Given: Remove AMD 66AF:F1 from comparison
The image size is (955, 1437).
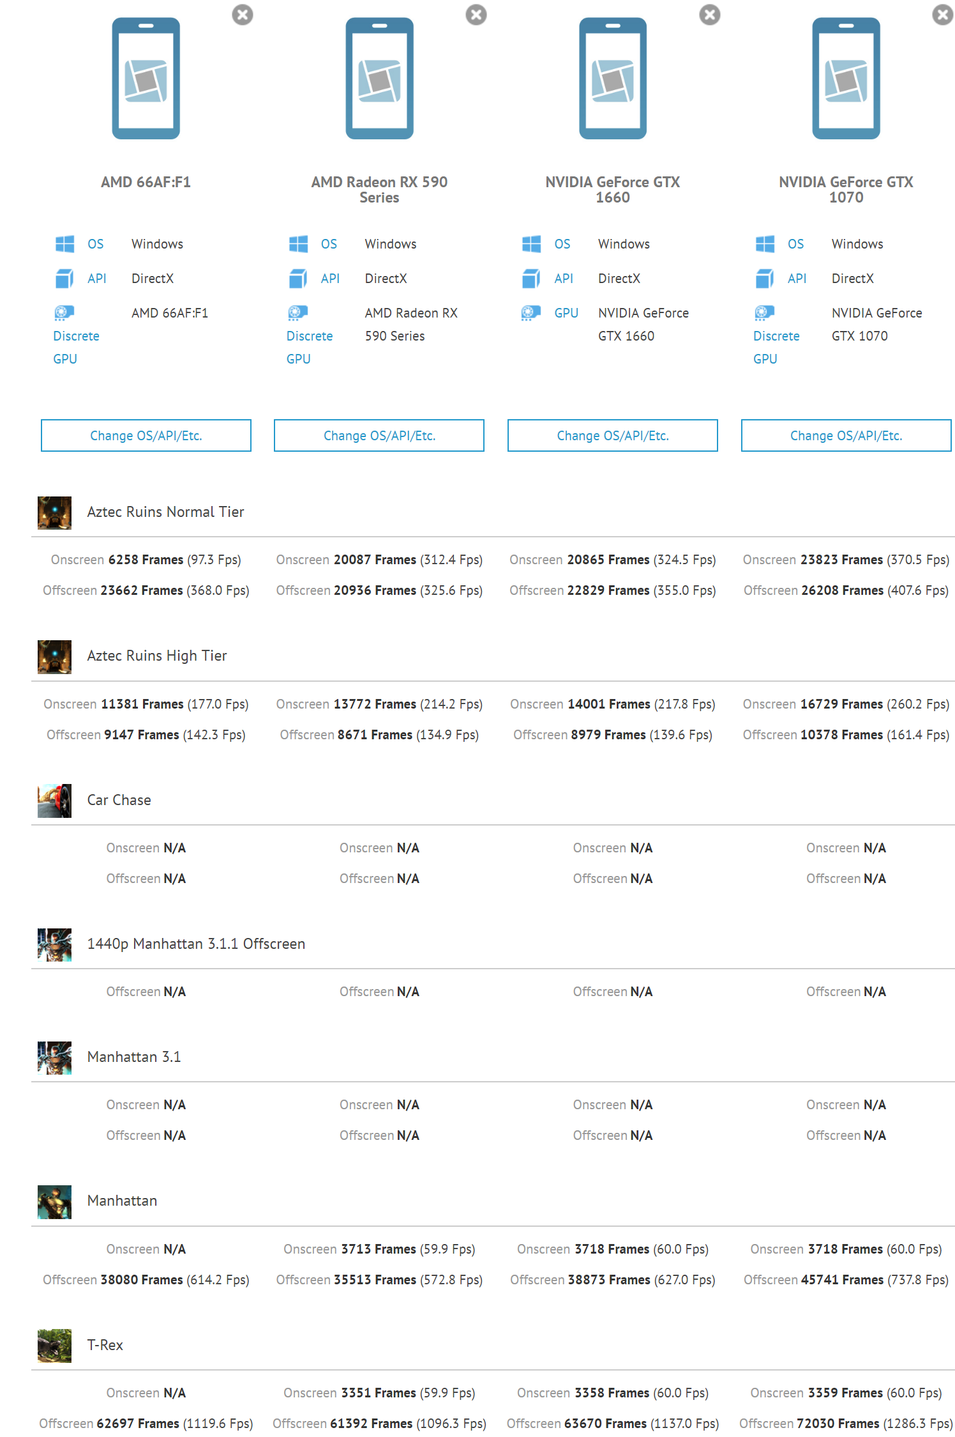Looking at the screenshot, I should [x=243, y=15].
